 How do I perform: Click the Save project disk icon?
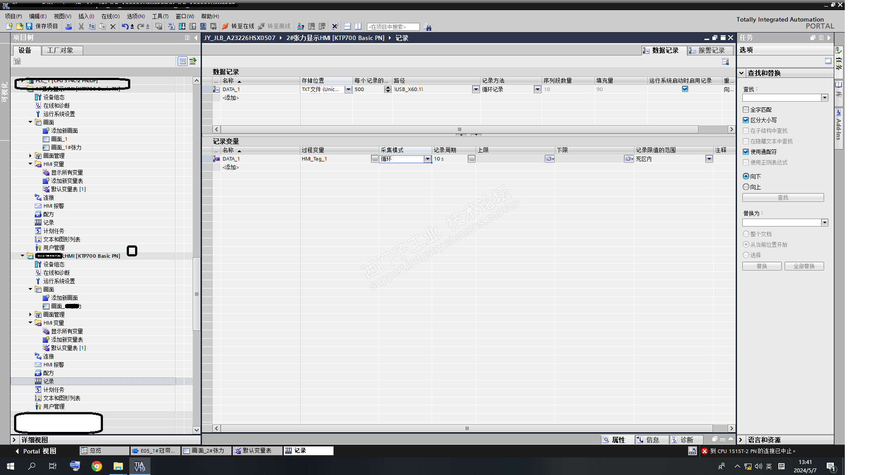point(29,26)
